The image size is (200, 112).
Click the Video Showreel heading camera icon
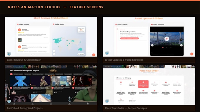point(152,25)
